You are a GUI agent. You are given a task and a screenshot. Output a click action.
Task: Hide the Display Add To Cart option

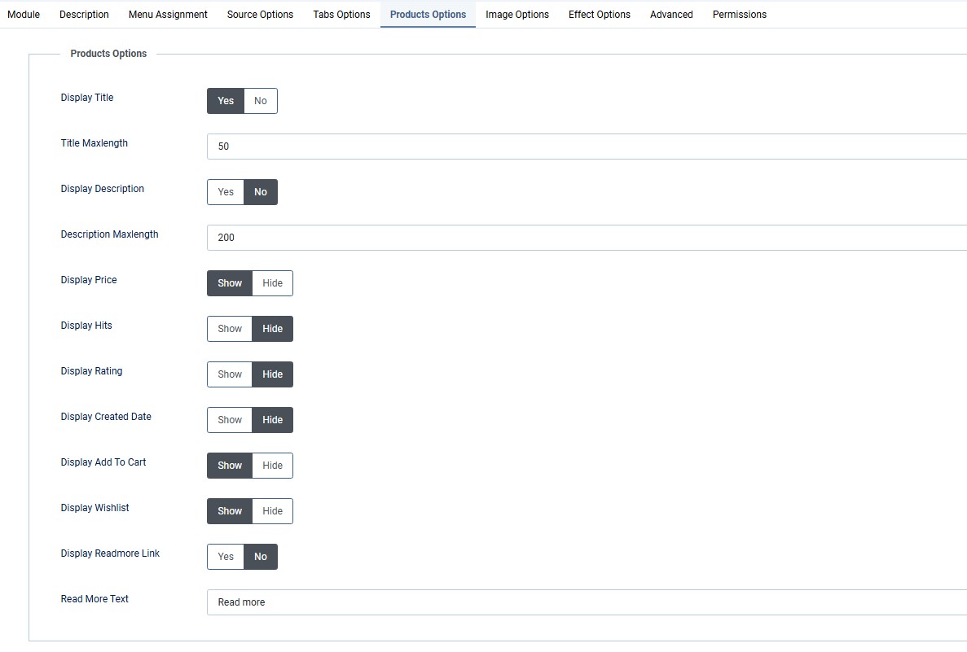click(x=272, y=466)
